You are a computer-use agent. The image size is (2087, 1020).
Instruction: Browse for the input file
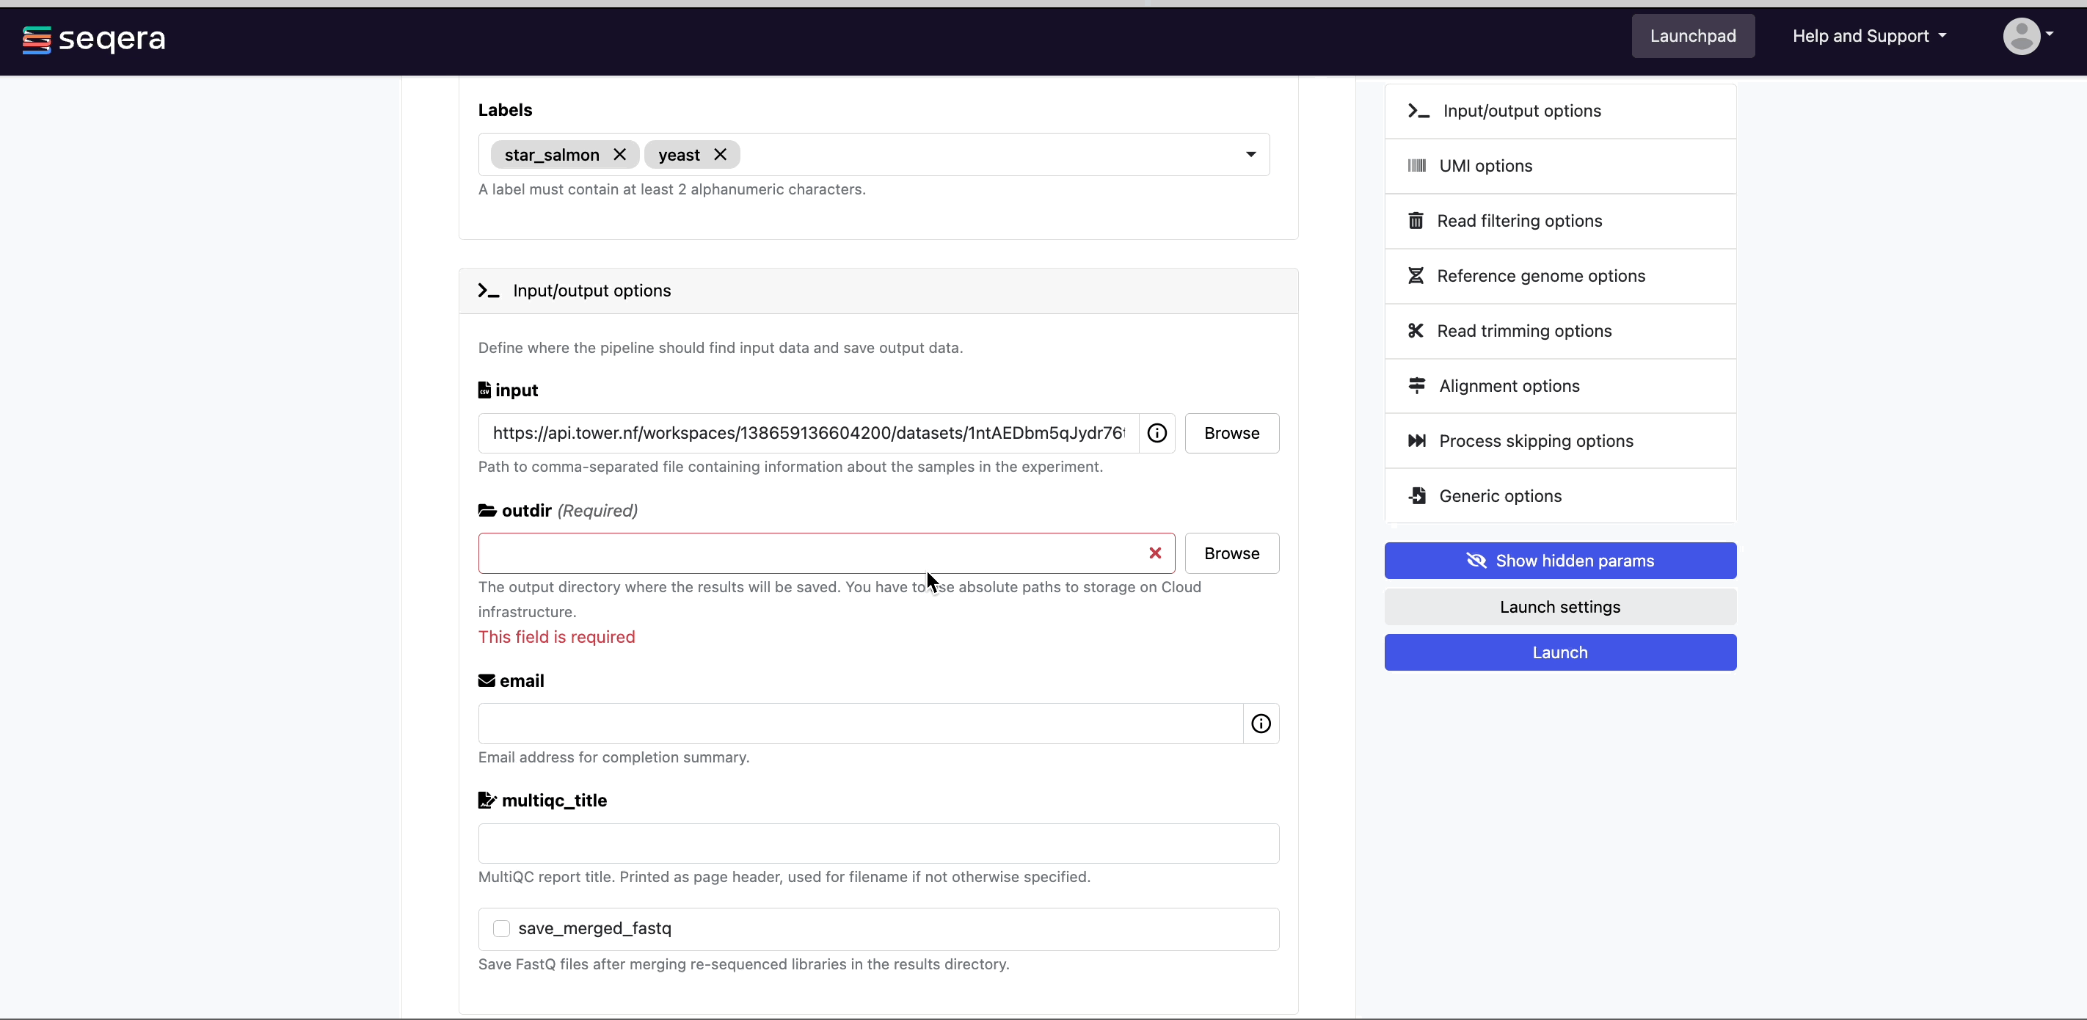(x=1231, y=434)
